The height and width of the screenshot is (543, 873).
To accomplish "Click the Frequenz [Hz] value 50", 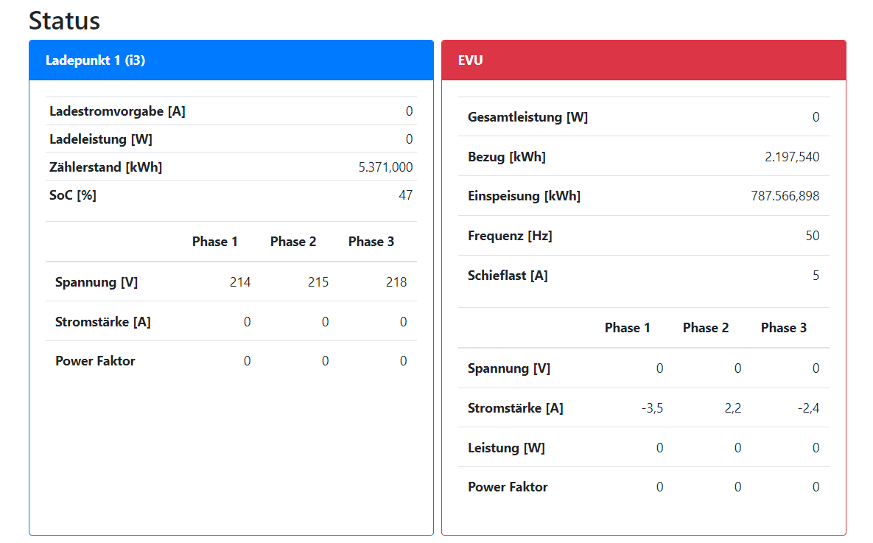I will [x=813, y=236].
